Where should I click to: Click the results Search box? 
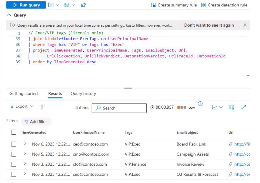119,108
